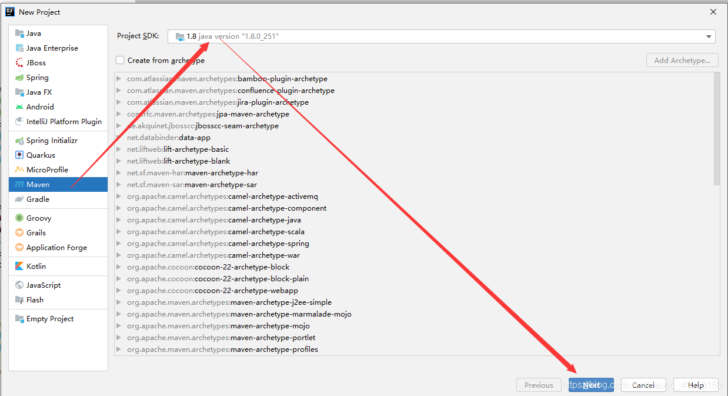Select the Grails icon
728x396 pixels.
pyautogui.click(x=19, y=233)
